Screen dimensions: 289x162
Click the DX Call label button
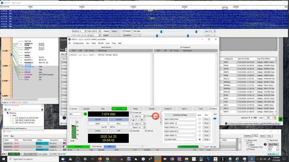tap(98, 120)
